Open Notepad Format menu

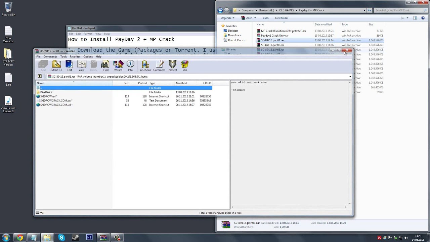pos(88,34)
